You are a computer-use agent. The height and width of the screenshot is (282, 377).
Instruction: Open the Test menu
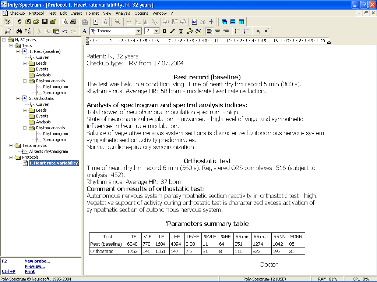(52, 13)
